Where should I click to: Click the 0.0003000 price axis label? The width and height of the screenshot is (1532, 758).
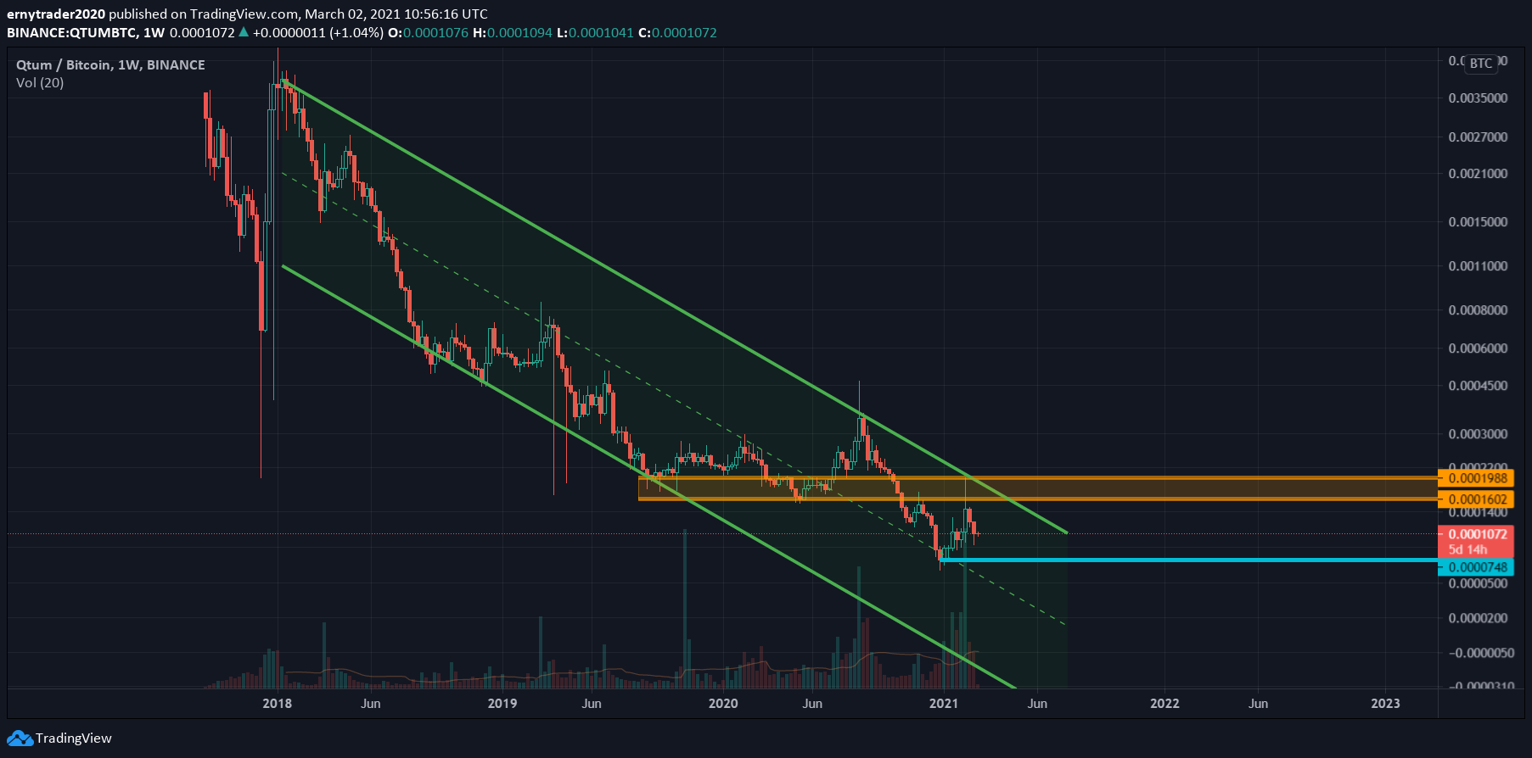click(1478, 434)
